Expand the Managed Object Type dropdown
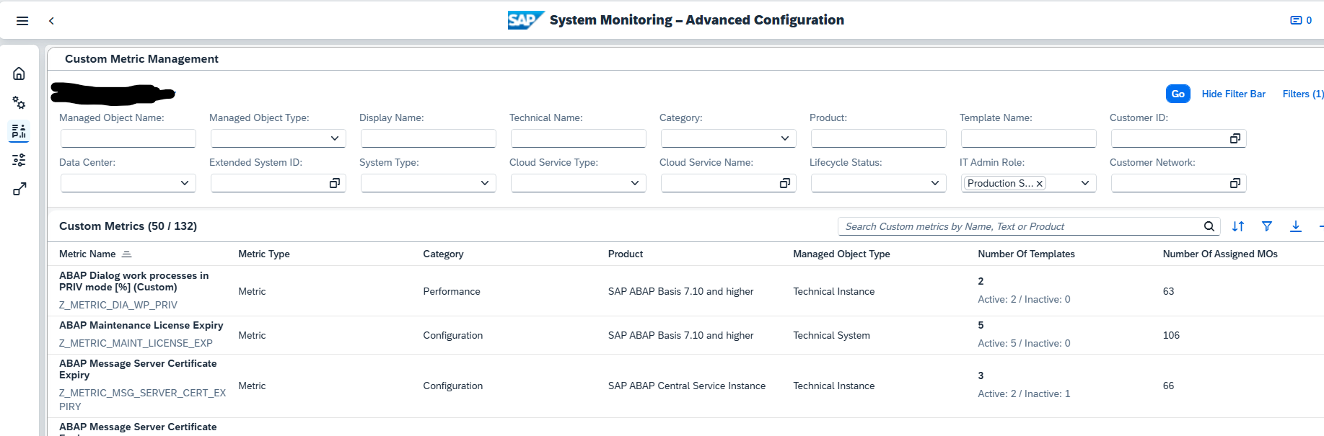The height and width of the screenshot is (436, 1324). pyautogui.click(x=335, y=138)
